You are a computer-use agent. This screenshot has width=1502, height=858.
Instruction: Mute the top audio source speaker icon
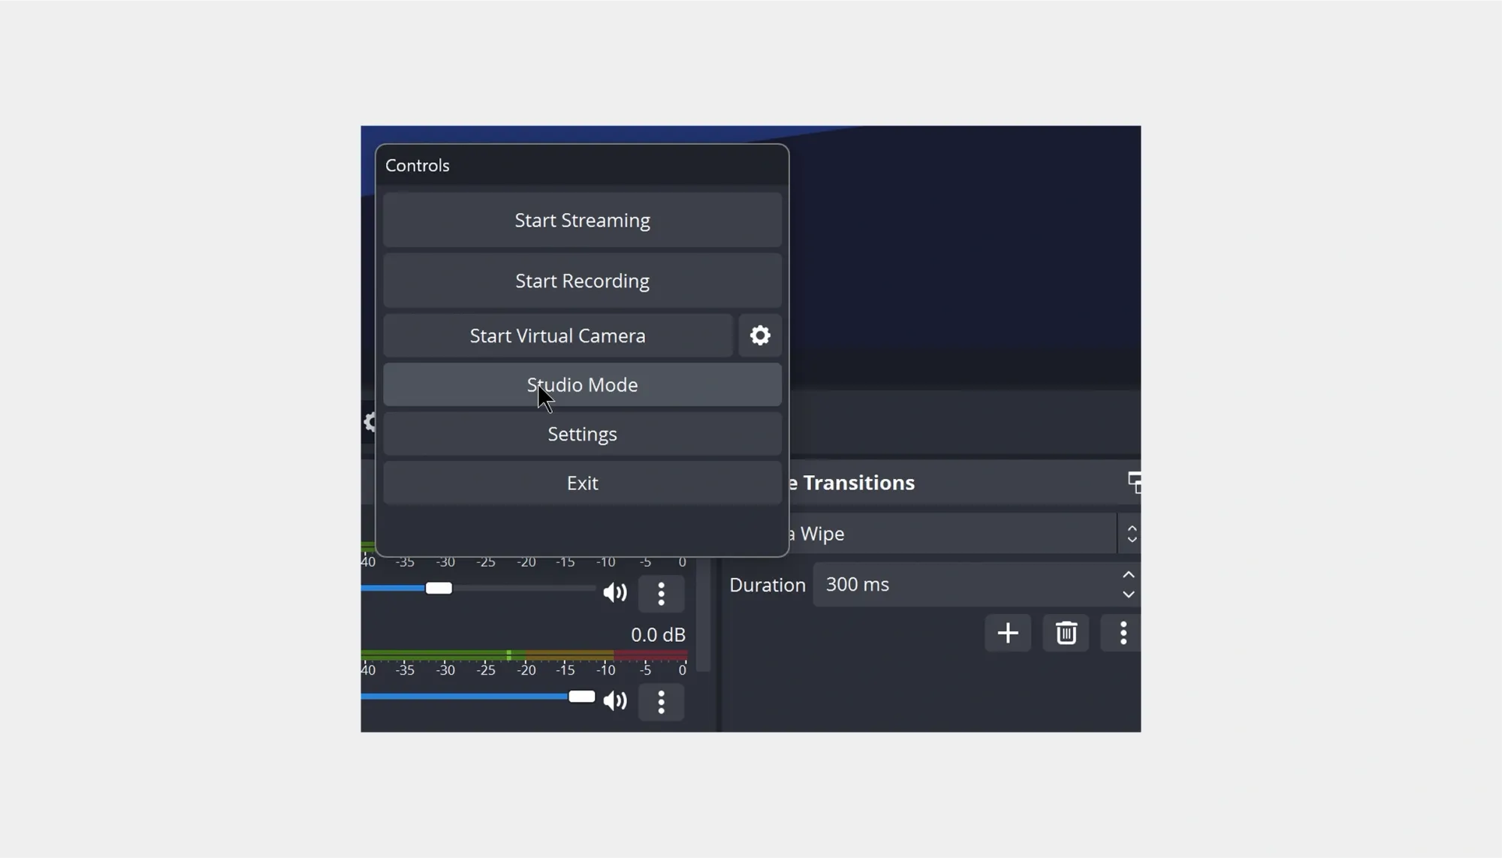click(615, 592)
